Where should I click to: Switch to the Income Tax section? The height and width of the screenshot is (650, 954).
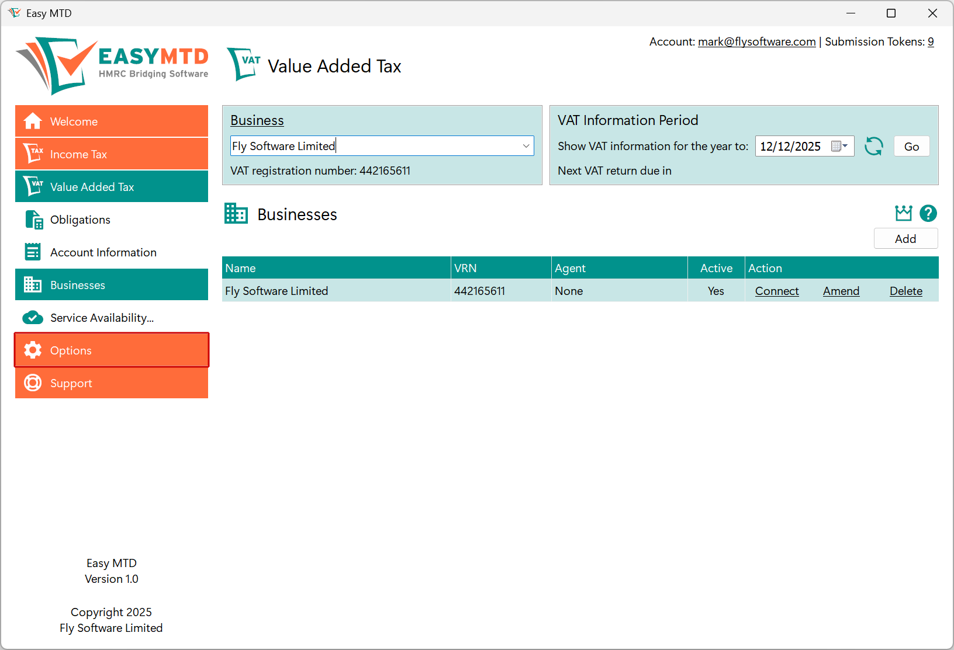[x=78, y=154]
